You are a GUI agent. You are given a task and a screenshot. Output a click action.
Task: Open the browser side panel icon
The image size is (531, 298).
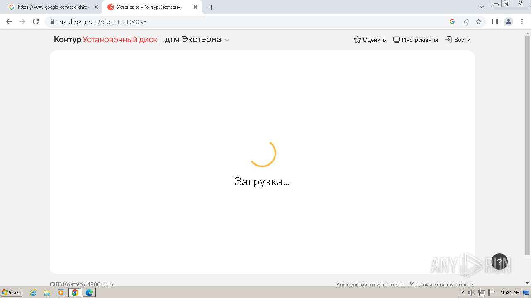point(495,22)
